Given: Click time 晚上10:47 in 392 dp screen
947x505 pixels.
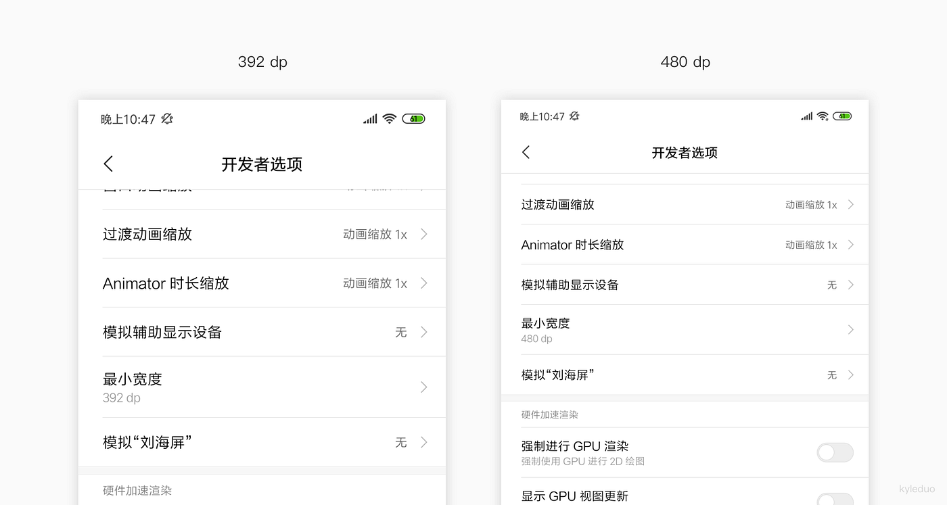Looking at the screenshot, I should click(129, 120).
